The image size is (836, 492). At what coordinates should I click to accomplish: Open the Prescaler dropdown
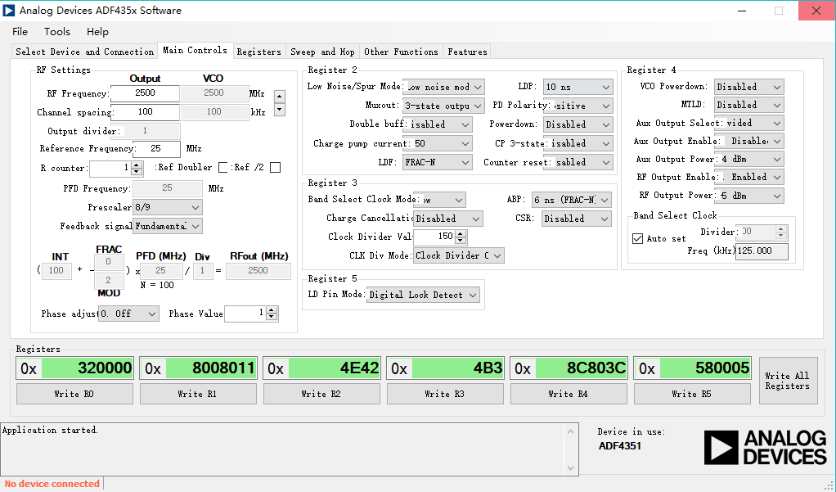click(x=167, y=207)
